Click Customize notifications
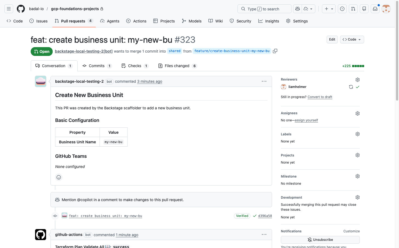The height and width of the screenshot is (248, 399). 352,231
